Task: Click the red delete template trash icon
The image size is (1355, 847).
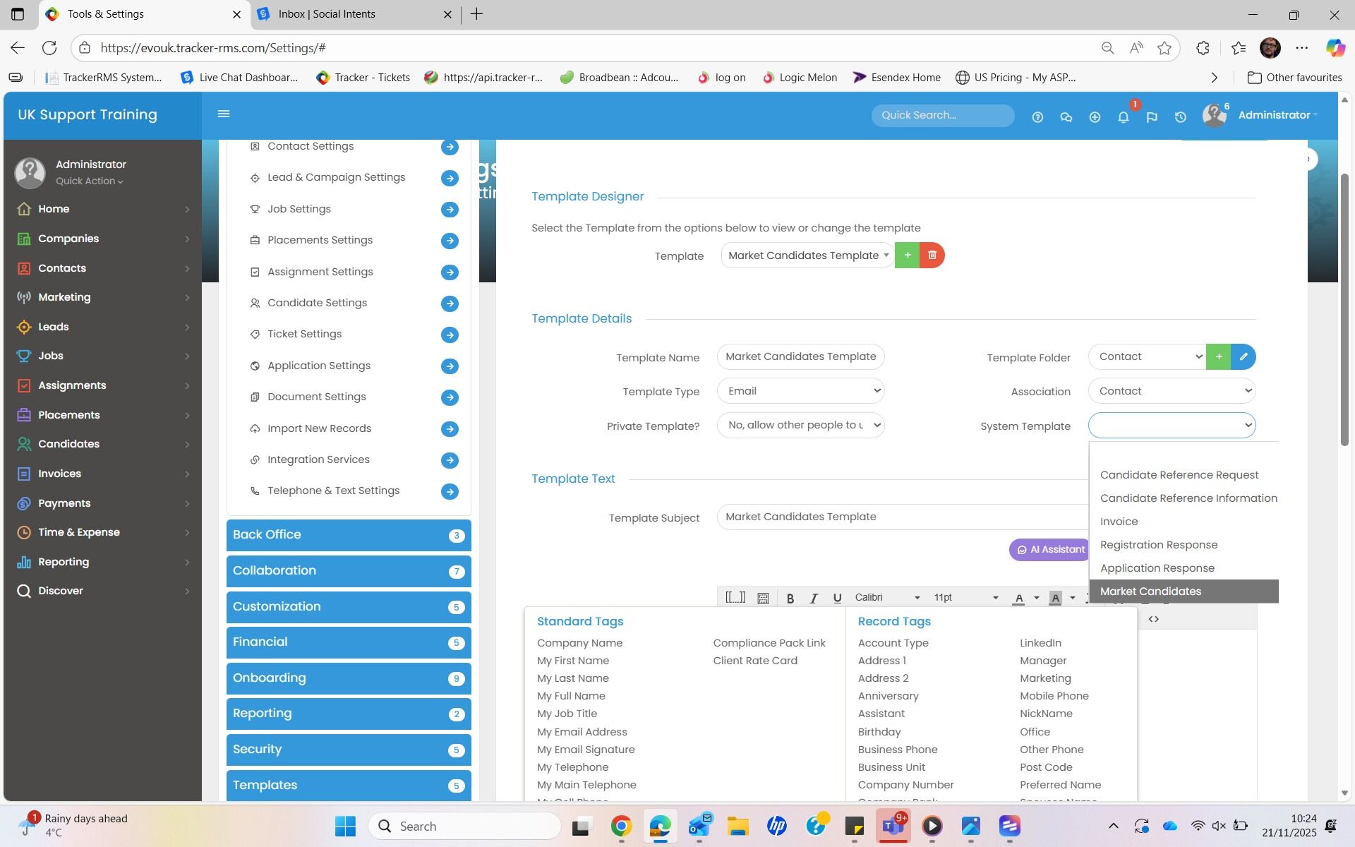Action: (932, 256)
